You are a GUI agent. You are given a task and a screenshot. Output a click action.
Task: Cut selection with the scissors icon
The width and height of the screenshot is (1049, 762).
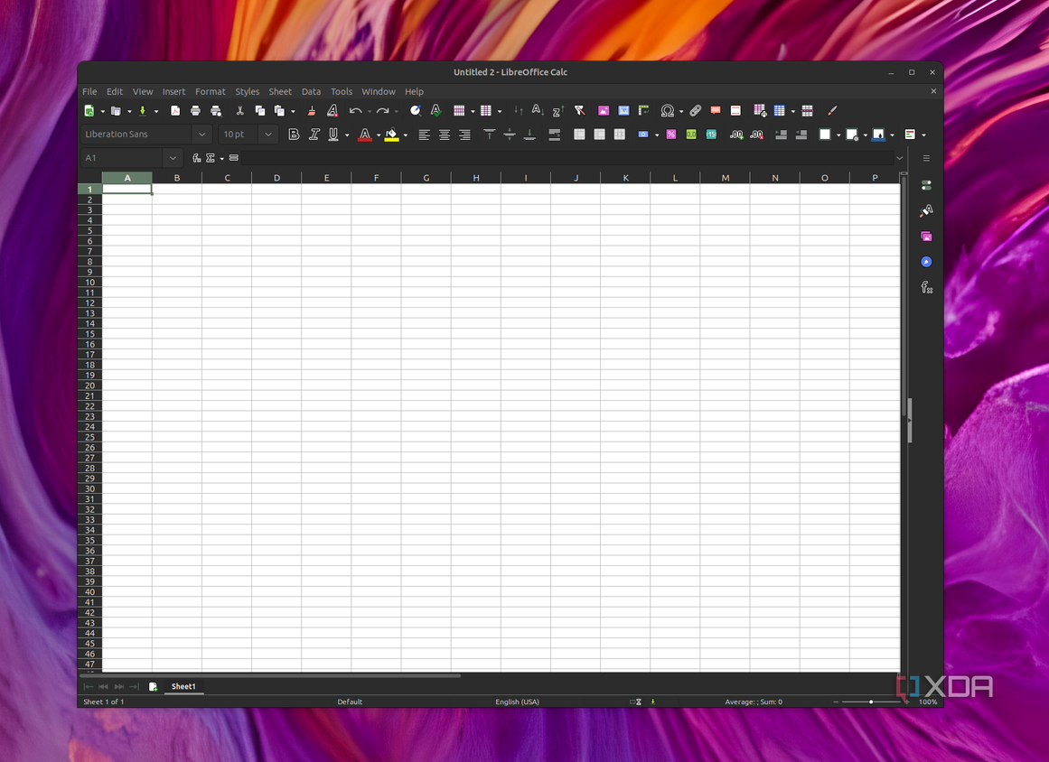coord(239,111)
